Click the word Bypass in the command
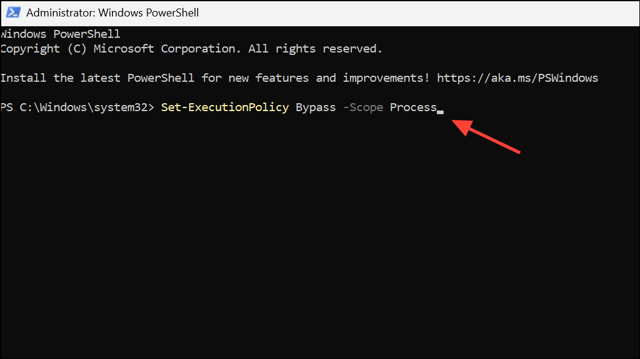Image resolution: width=640 pixels, height=359 pixels. pos(316,107)
